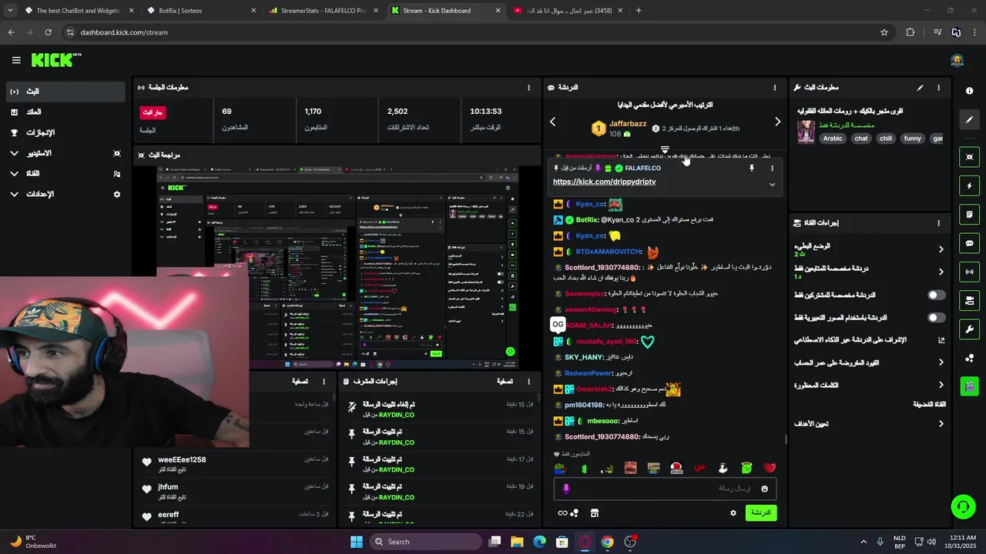
Task: Click purple microphone icon in chat box
Action: [566, 489]
